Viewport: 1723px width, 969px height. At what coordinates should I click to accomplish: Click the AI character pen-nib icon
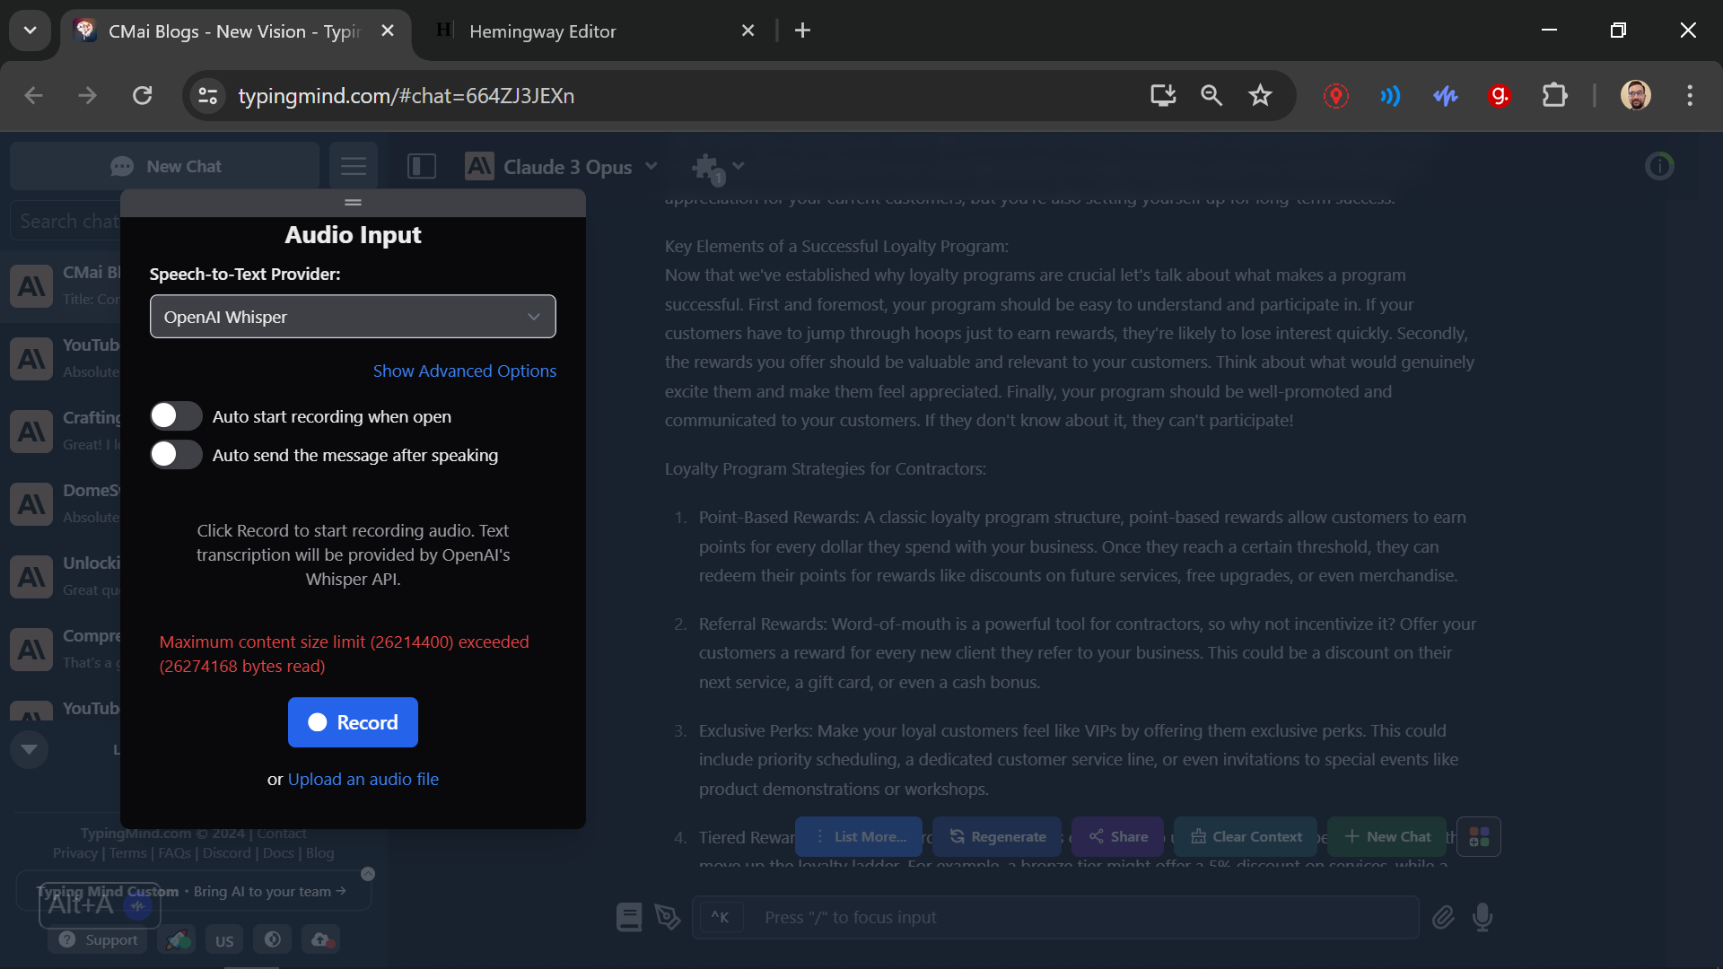coord(667,917)
